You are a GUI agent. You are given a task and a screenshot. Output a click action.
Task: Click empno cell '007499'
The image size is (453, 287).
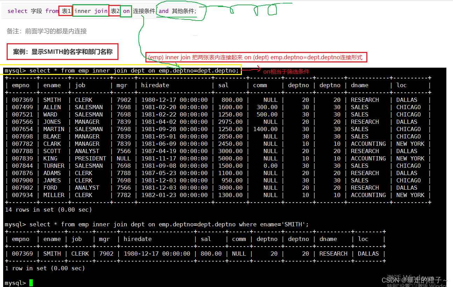(22, 107)
